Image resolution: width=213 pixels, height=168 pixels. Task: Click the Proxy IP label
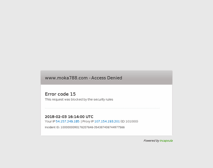88,121
